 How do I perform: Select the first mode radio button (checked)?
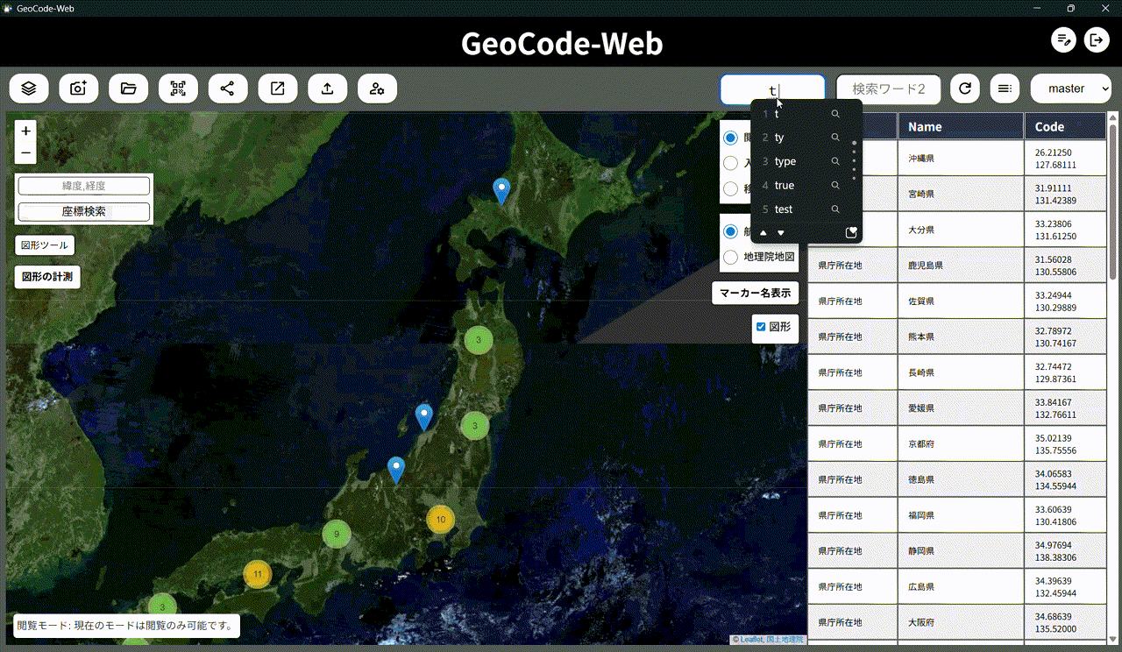(x=730, y=138)
